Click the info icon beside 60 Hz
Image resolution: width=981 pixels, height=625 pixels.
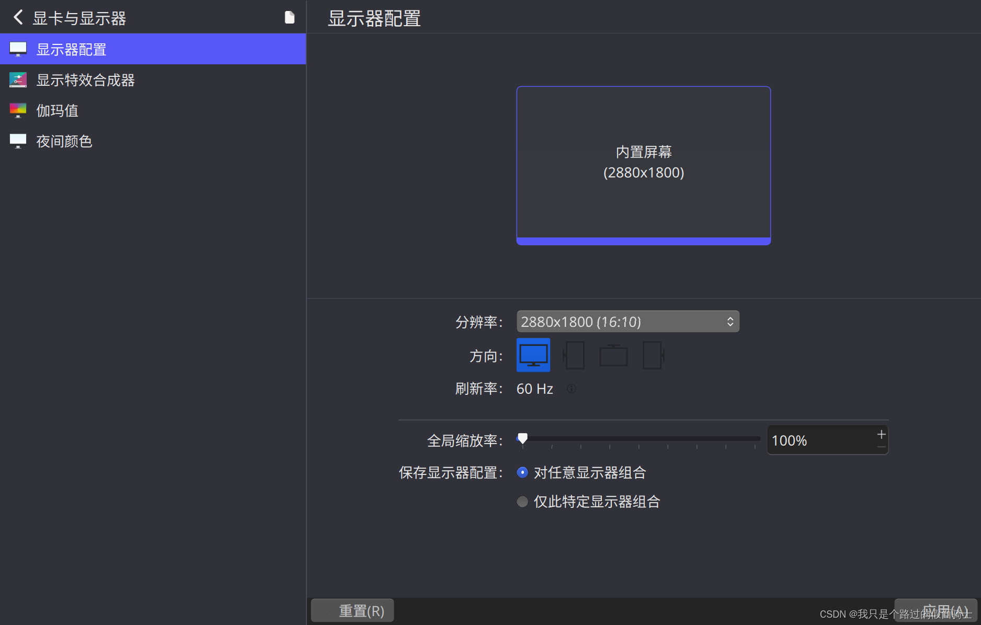[572, 389]
